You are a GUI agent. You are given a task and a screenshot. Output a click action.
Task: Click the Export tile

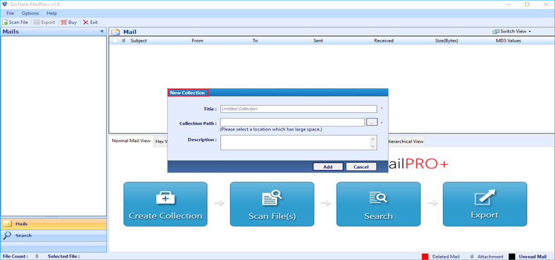485,204
